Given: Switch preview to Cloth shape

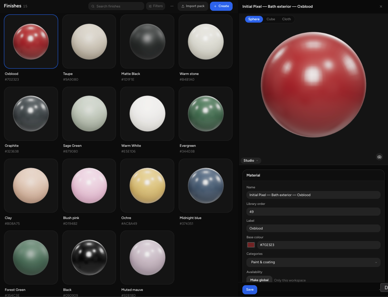Looking at the screenshot, I should 286,19.
